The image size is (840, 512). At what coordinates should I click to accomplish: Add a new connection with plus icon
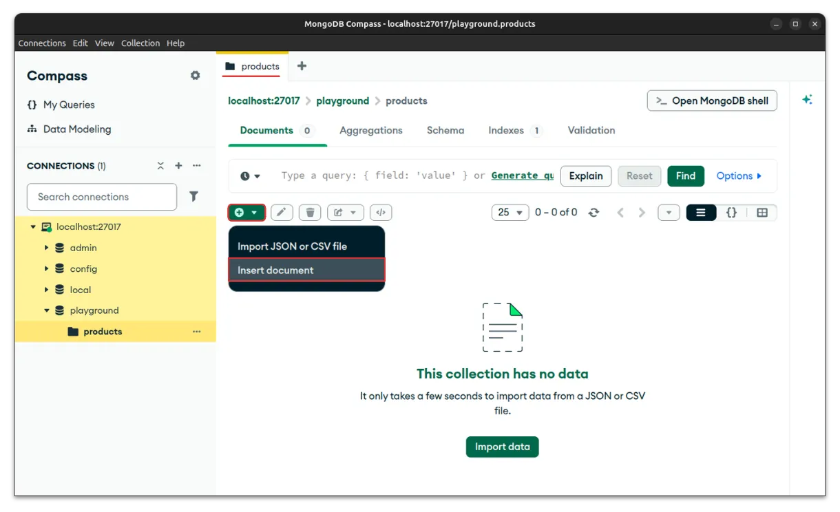(x=178, y=166)
